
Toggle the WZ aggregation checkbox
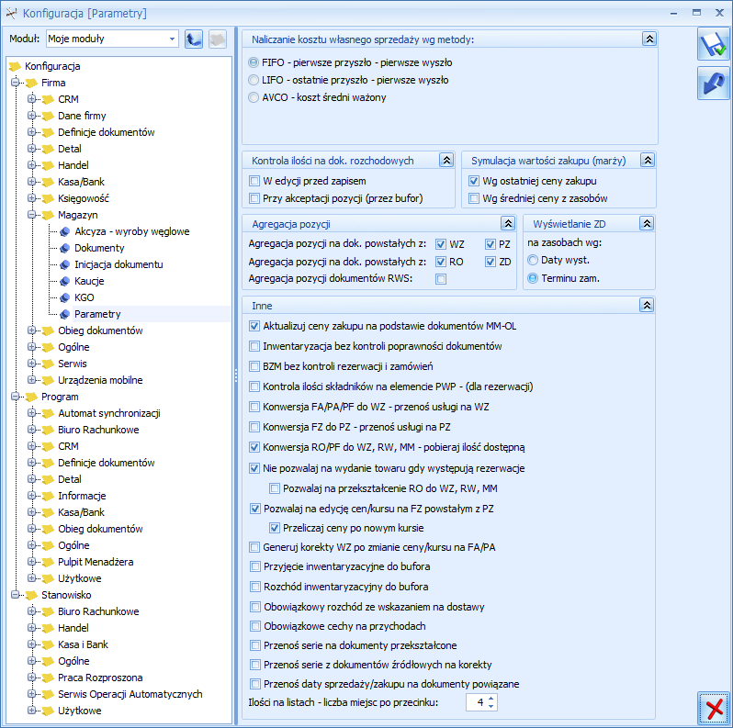coord(440,244)
